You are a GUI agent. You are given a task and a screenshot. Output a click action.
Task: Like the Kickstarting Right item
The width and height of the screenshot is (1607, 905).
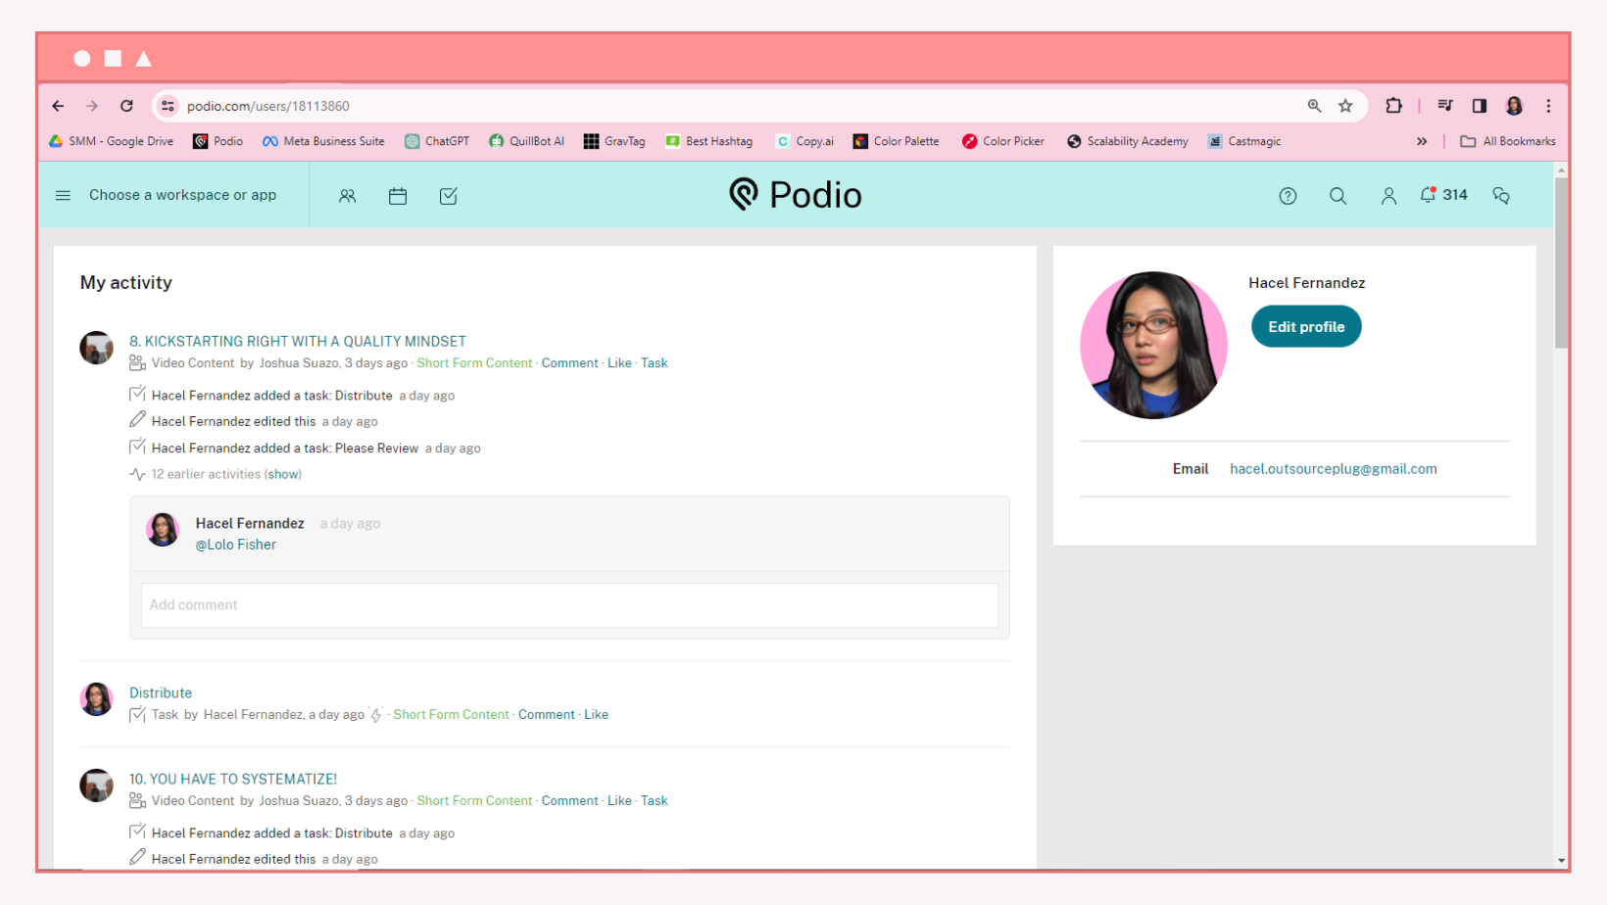click(x=619, y=363)
